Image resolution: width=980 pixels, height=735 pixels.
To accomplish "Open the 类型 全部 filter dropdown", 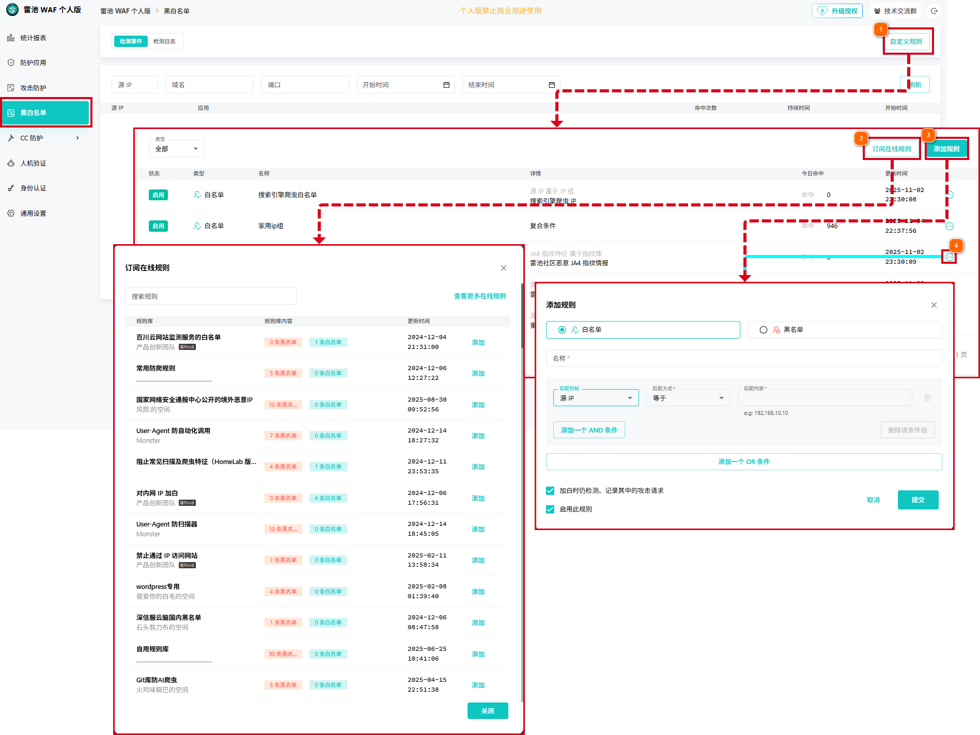I will pos(176,149).
